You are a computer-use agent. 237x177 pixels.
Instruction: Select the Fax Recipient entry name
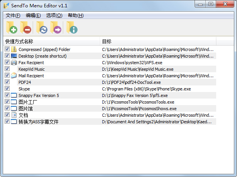pyautogui.click(x=31, y=63)
